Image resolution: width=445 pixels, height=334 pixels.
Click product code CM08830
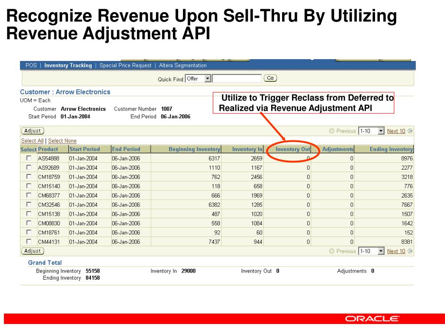point(49,223)
